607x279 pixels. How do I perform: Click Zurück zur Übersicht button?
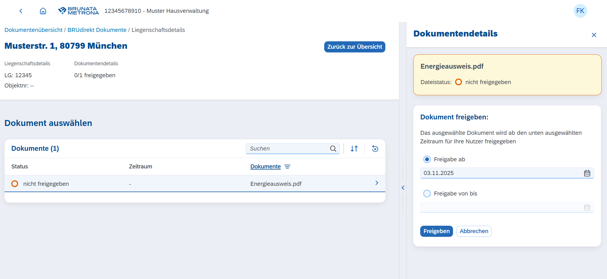pos(354,47)
